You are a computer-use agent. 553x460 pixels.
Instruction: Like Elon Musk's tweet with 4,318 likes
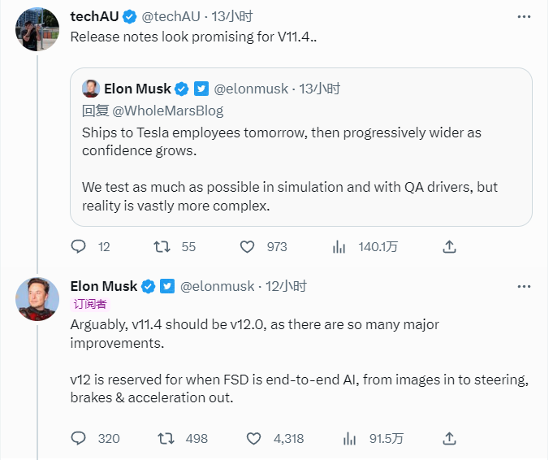tap(253, 438)
